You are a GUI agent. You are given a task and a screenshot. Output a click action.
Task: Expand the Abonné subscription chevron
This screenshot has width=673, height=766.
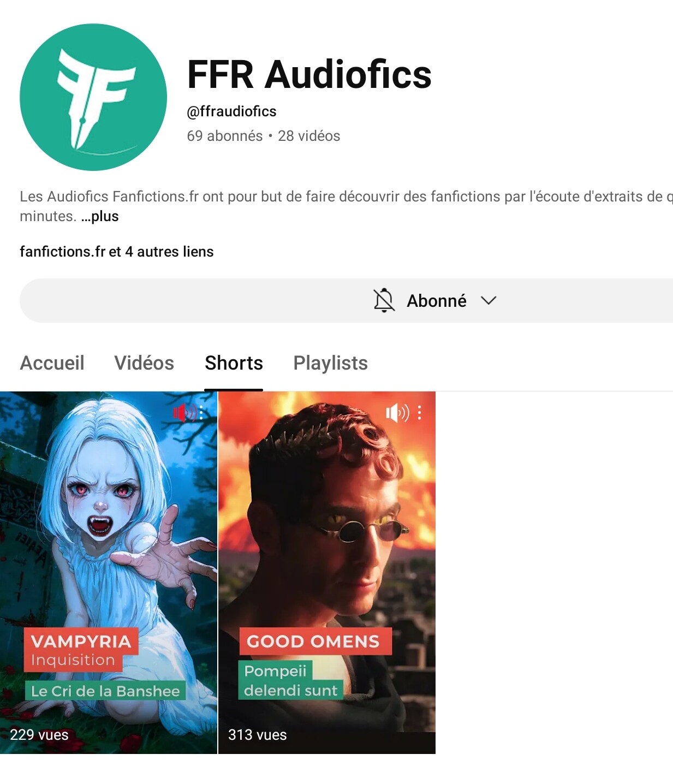coord(489,300)
